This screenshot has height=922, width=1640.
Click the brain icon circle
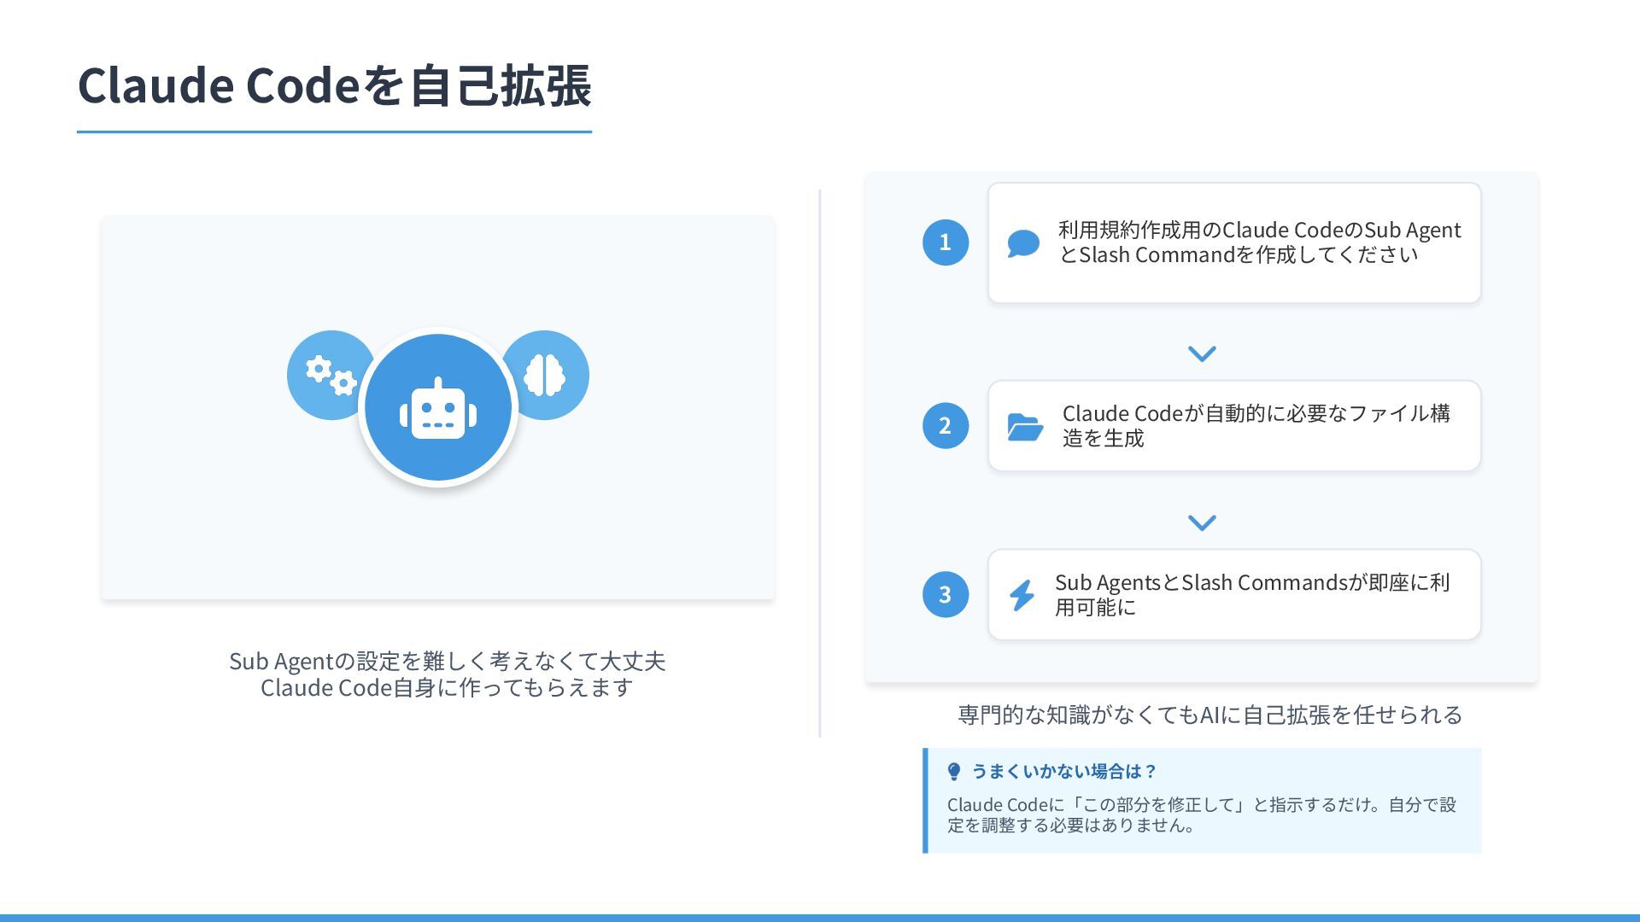(x=546, y=375)
